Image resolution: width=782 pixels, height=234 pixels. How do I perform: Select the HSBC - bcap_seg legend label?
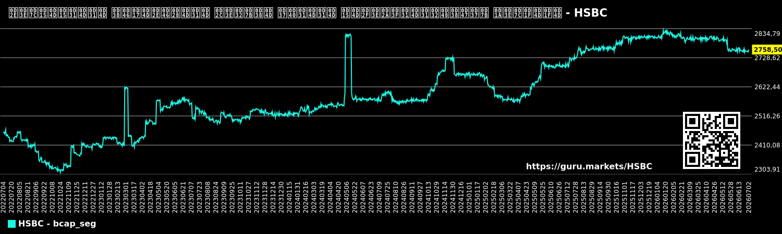click(x=57, y=224)
